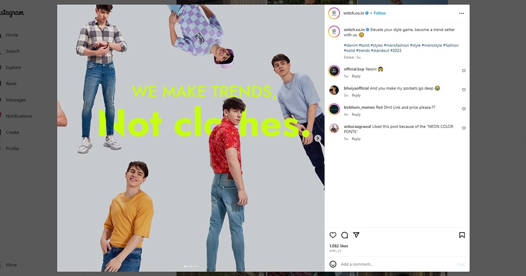Like bhuiyaofficial's comment

click(464, 90)
